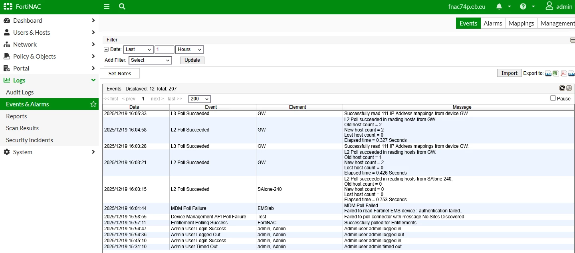575x253 pixels.
Task: Open the Add Filter Select dropdown
Action: pyautogui.click(x=150, y=60)
